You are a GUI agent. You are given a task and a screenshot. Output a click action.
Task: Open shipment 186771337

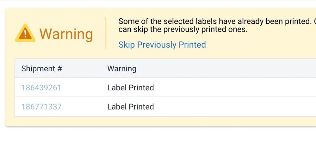tap(41, 107)
